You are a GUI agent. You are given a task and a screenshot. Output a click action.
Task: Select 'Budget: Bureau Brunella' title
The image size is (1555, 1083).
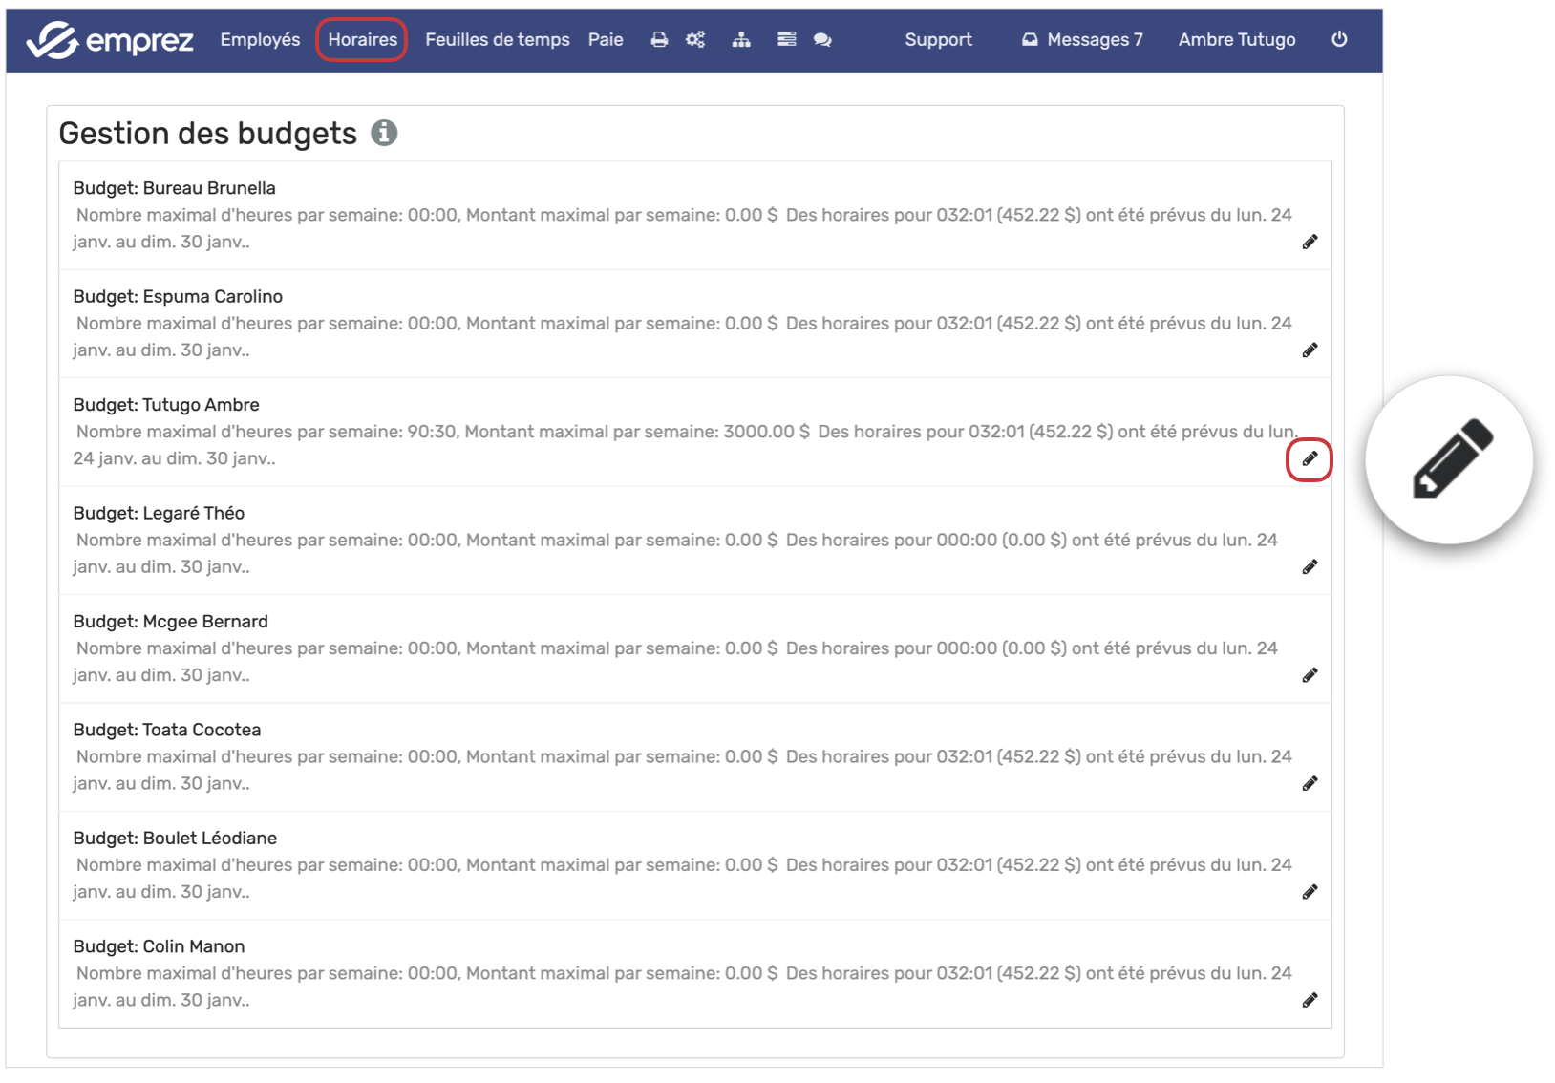pos(174,188)
